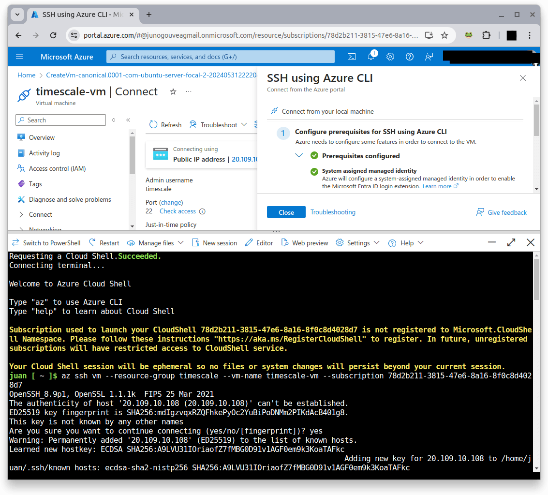Click the Help question mark in Azure header
The height and width of the screenshot is (495, 548).
click(x=410, y=57)
